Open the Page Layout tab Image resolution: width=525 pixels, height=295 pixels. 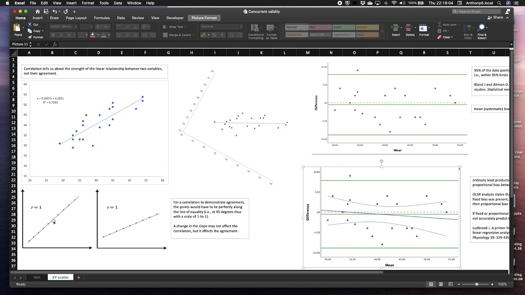76,18
